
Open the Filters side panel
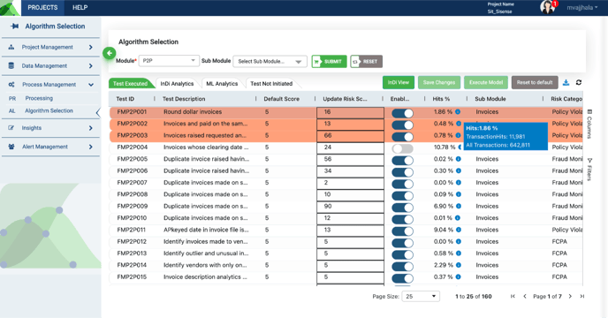[589, 169]
